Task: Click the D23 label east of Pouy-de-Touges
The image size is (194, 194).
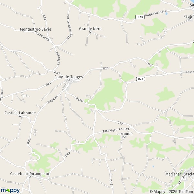Action: [106, 68]
